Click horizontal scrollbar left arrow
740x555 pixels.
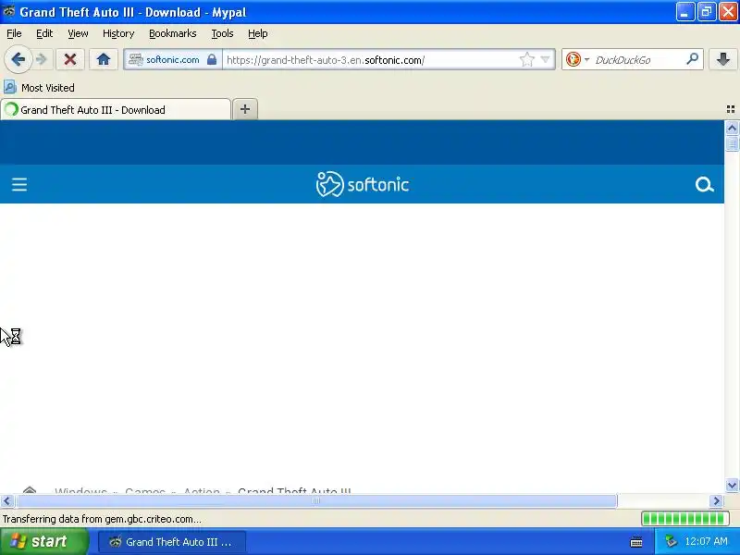point(6,500)
